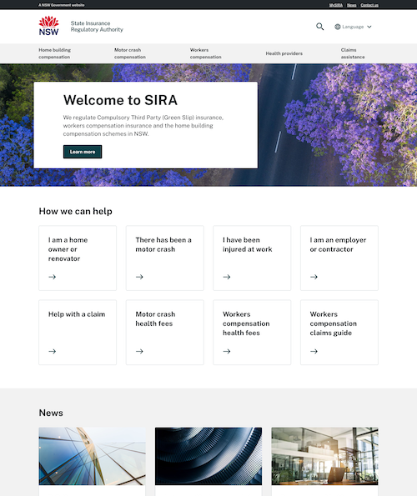Open the Contact us link
Viewport: 417px width, 496px height.
click(369, 5)
